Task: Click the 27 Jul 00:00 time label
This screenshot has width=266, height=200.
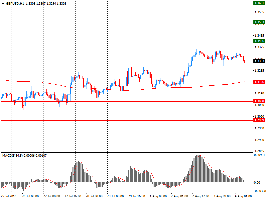Action: (52, 196)
